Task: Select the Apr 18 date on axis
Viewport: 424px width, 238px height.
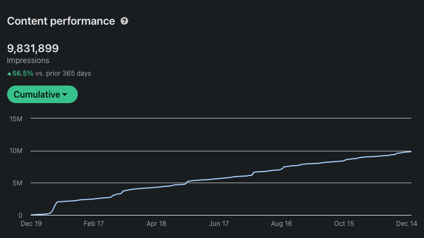Action: tap(156, 224)
